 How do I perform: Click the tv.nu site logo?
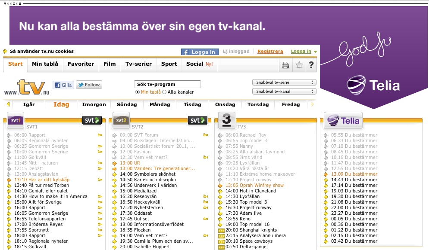[27, 87]
